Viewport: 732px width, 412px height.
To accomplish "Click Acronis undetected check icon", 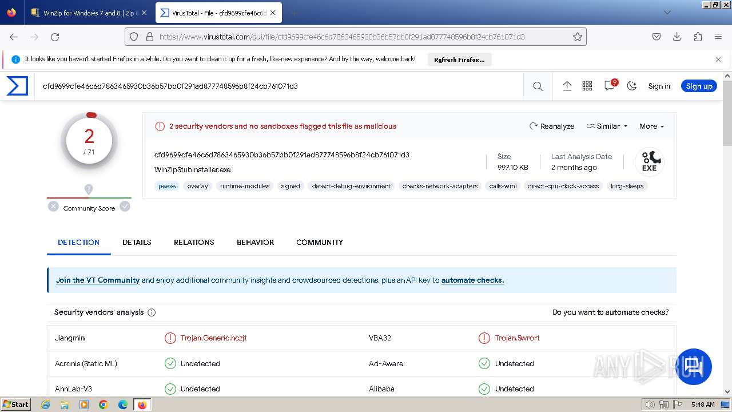I will [170, 363].
